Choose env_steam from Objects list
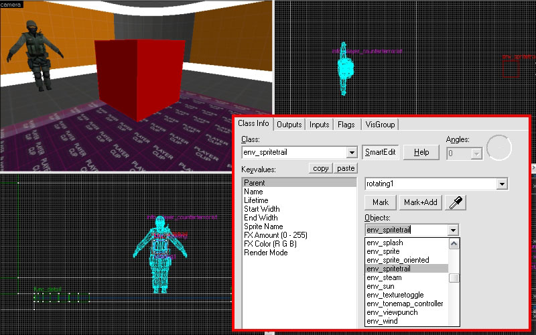 [x=407, y=277]
